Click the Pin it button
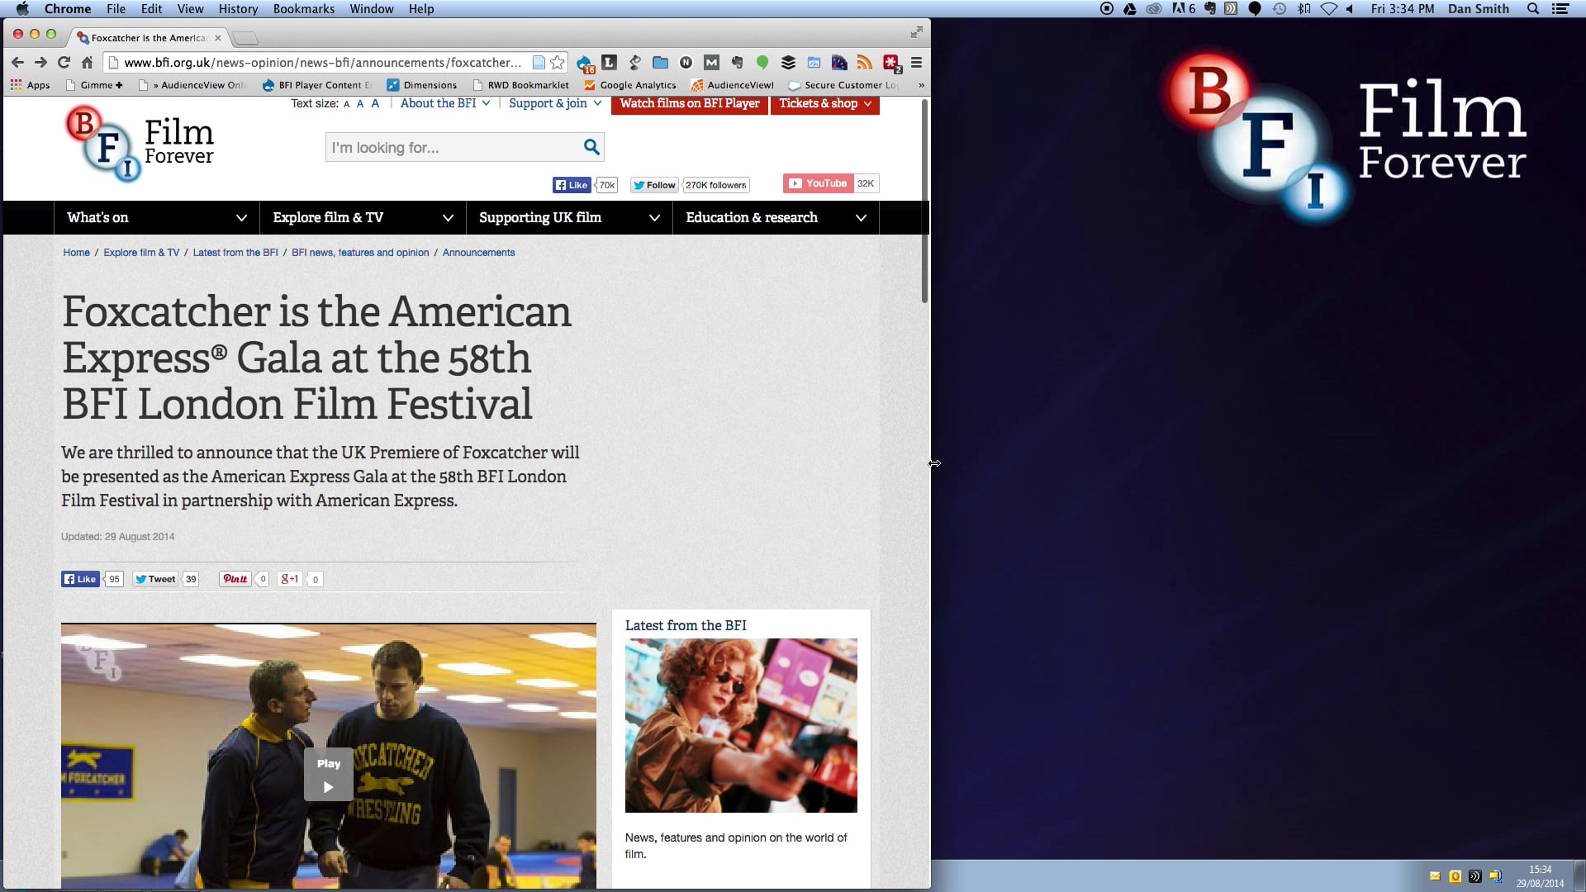 (235, 579)
